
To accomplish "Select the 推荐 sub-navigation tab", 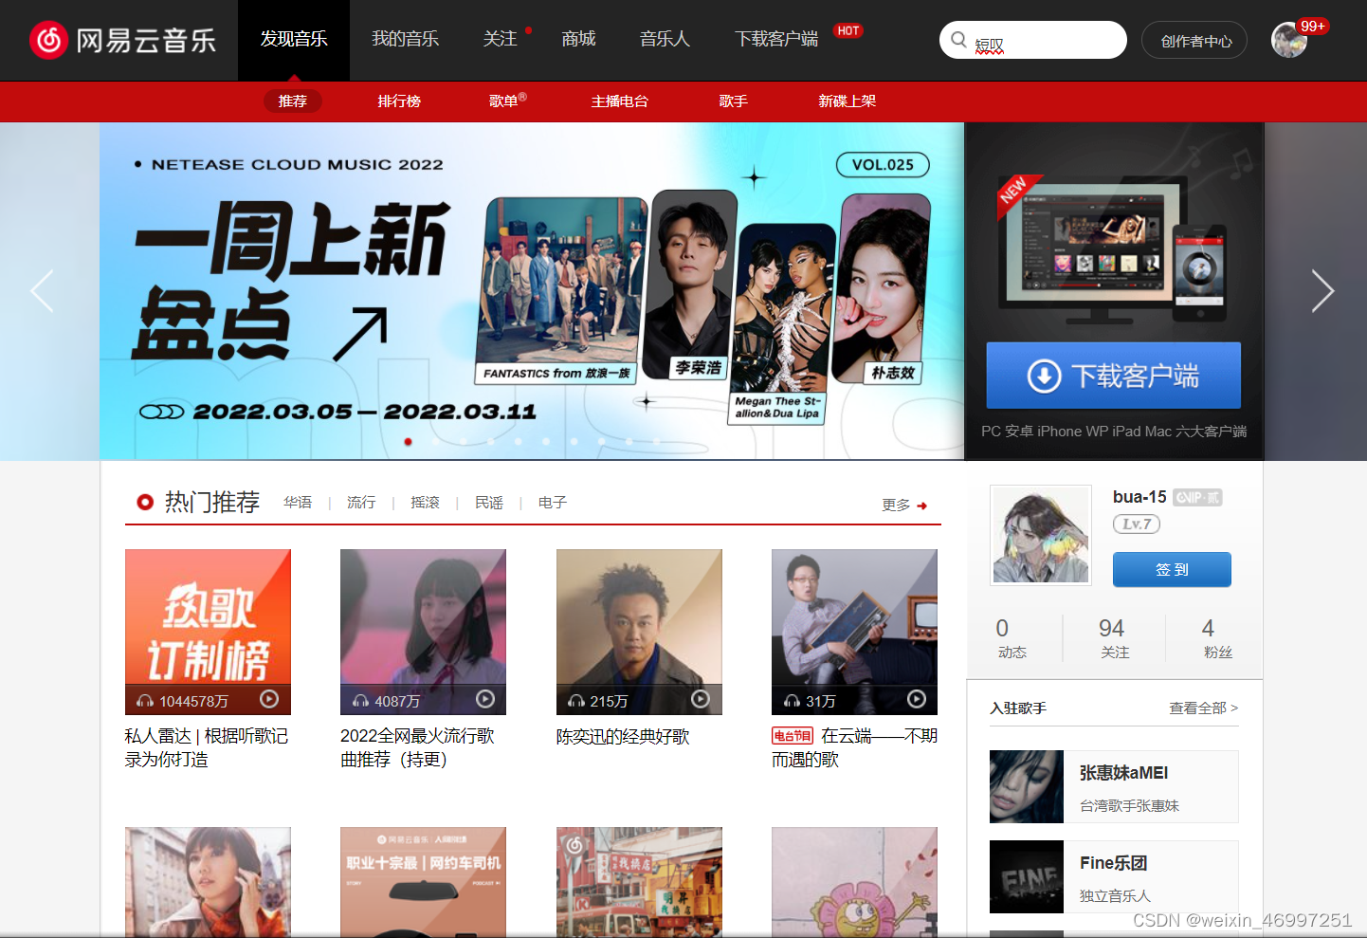I will (x=293, y=101).
